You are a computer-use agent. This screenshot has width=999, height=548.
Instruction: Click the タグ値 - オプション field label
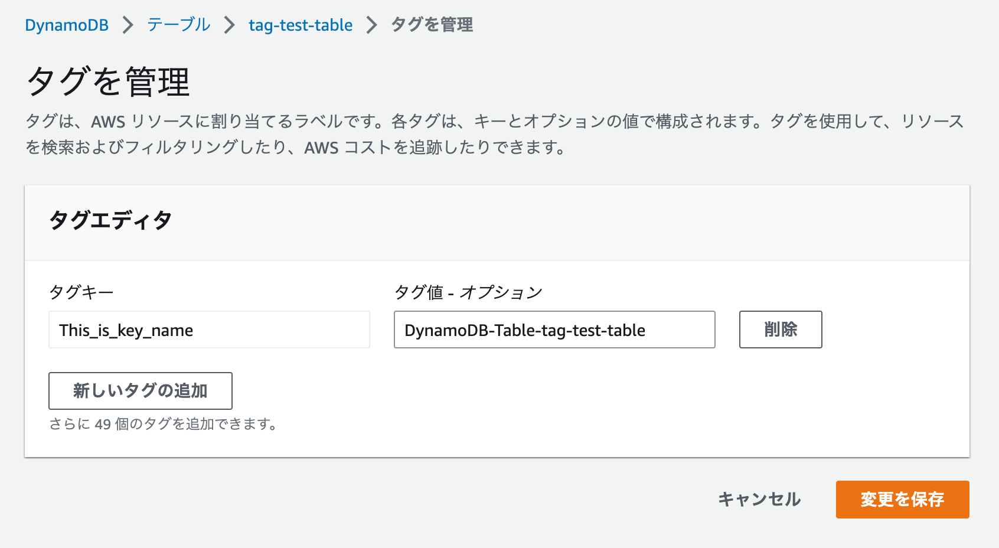(x=468, y=292)
